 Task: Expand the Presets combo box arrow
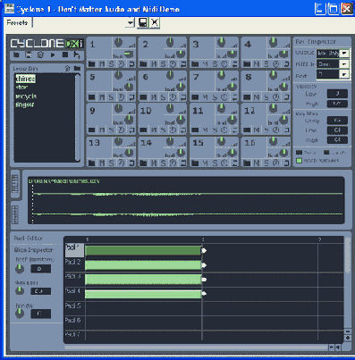tap(130, 23)
